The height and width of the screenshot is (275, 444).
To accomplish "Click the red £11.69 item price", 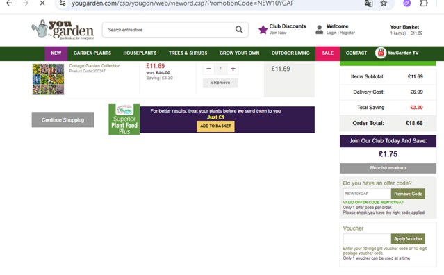I will [x=155, y=66].
